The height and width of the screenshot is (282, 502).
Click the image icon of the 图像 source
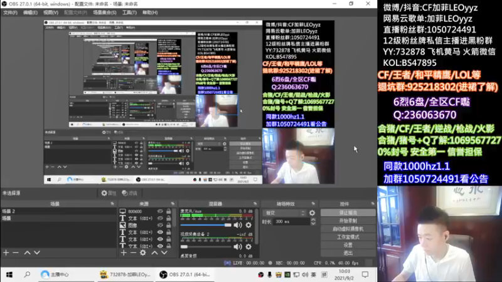(x=122, y=225)
